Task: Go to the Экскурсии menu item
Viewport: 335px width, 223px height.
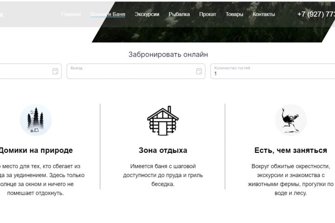Action: point(147,14)
